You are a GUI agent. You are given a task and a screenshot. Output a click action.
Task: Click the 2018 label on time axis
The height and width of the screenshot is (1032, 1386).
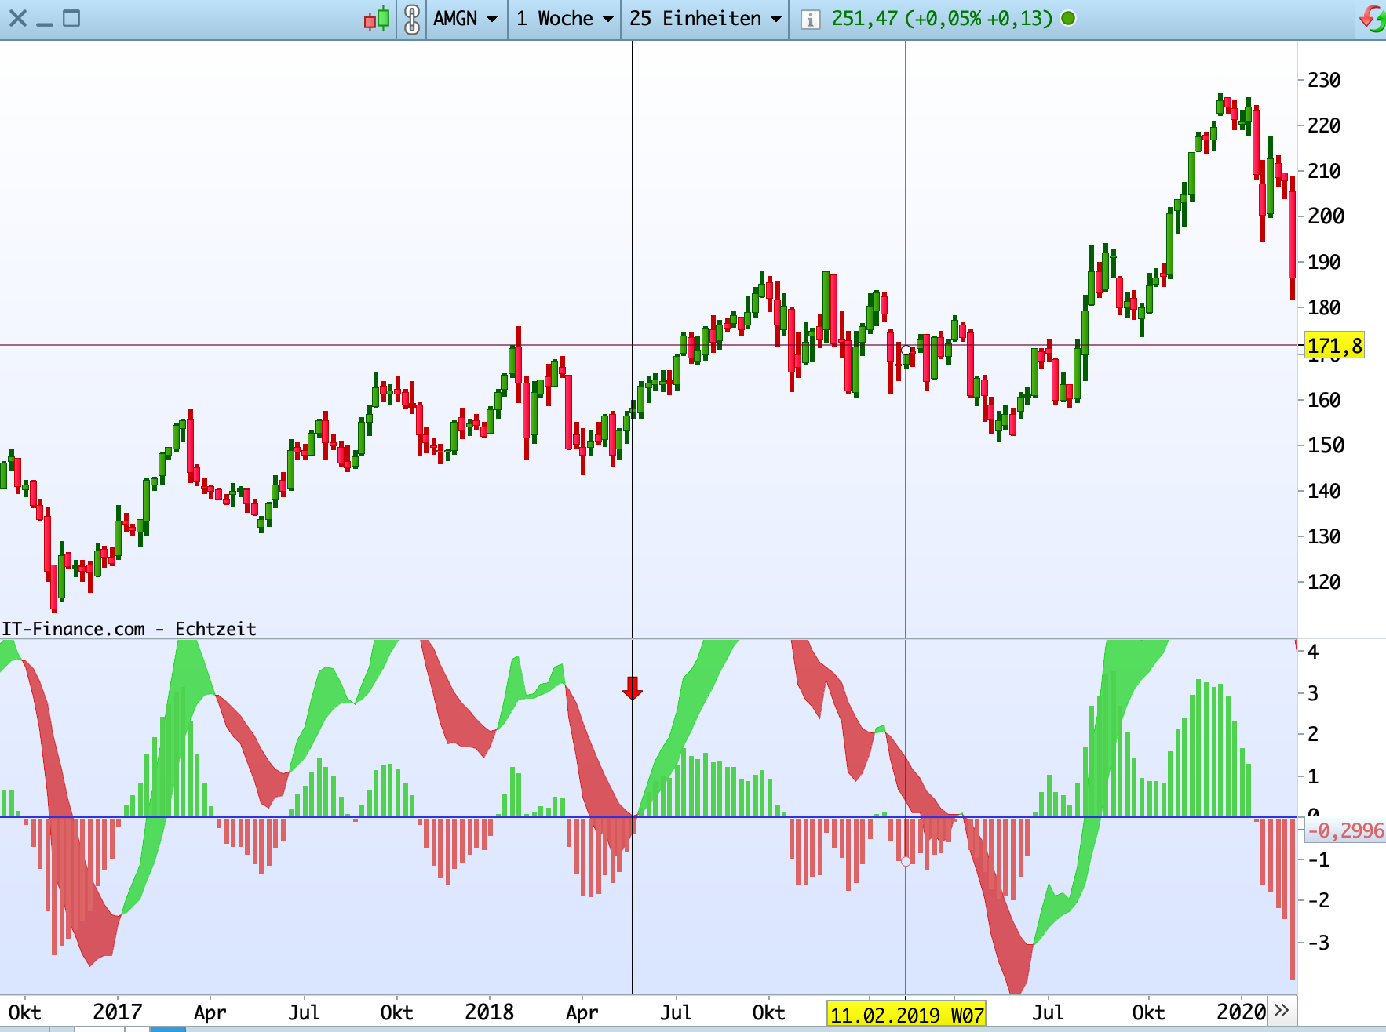click(x=489, y=1012)
